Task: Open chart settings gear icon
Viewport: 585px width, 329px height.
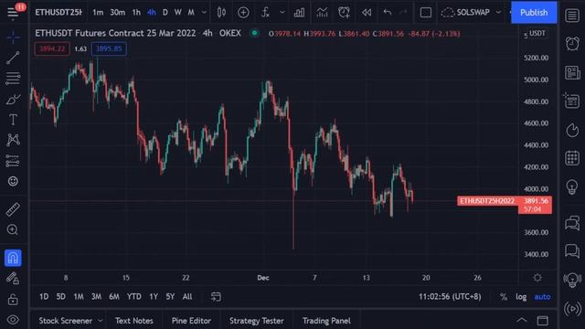Action: [x=537, y=278]
